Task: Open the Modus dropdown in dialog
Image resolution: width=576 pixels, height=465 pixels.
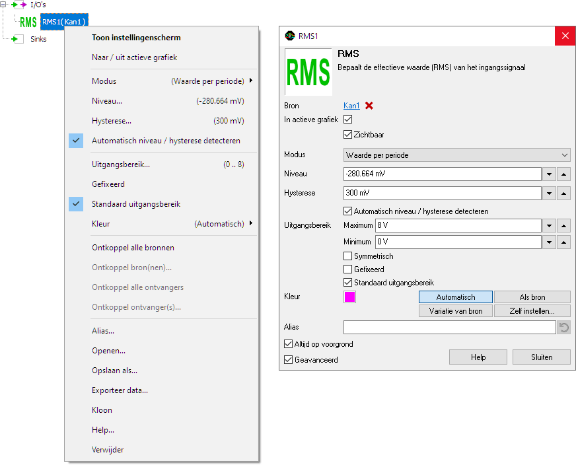Action: [x=456, y=155]
